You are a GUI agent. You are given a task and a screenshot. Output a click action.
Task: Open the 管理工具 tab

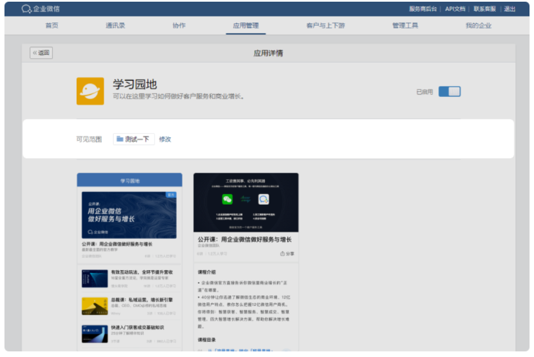pyautogui.click(x=405, y=26)
